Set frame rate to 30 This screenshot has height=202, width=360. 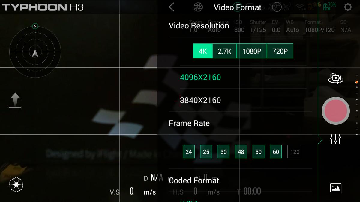223,152
